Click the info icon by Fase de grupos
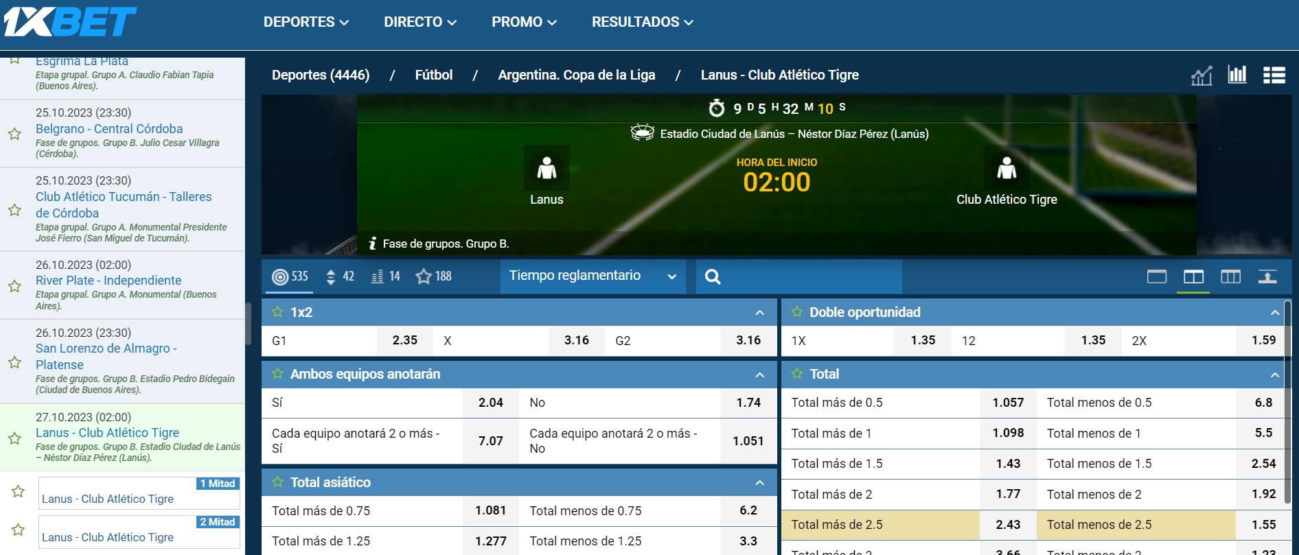The width and height of the screenshot is (1299, 555). 373,244
